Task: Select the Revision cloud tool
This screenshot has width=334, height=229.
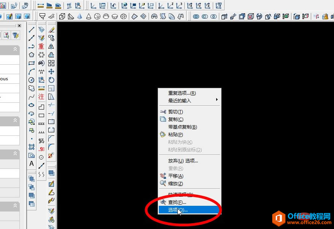Action: pyautogui.click(x=32, y=88)
